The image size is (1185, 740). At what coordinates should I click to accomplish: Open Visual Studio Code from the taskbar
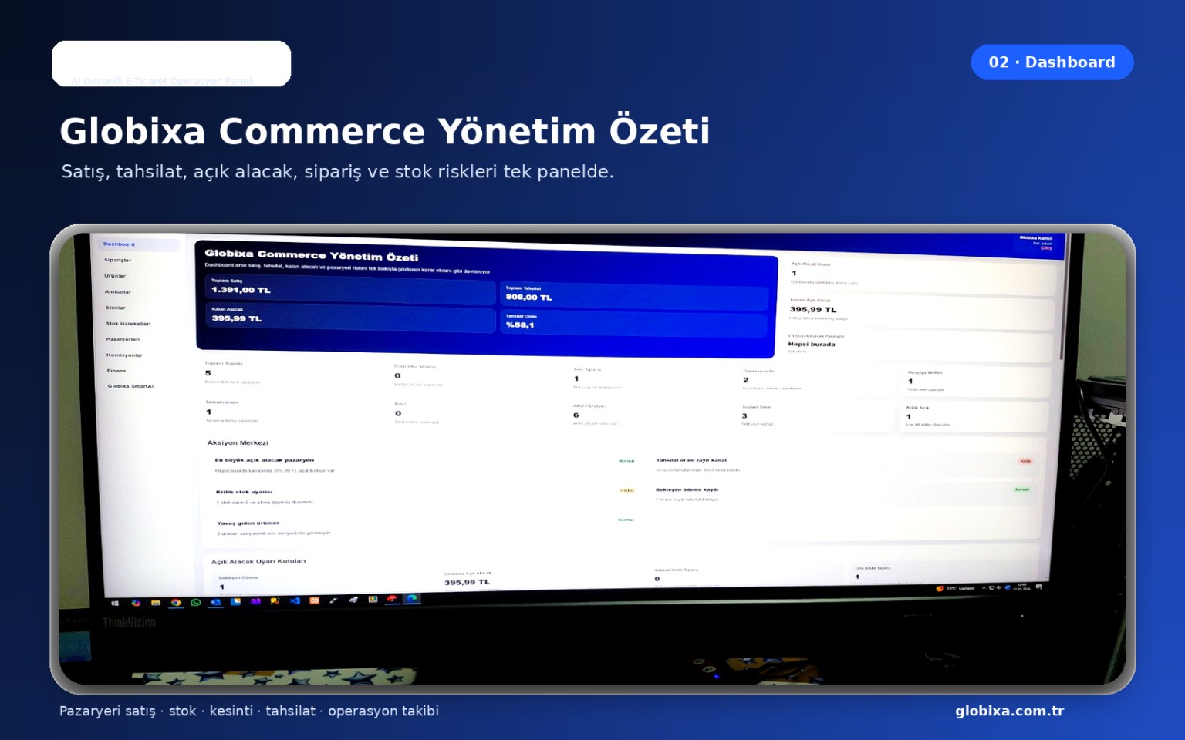pos(295,600)
